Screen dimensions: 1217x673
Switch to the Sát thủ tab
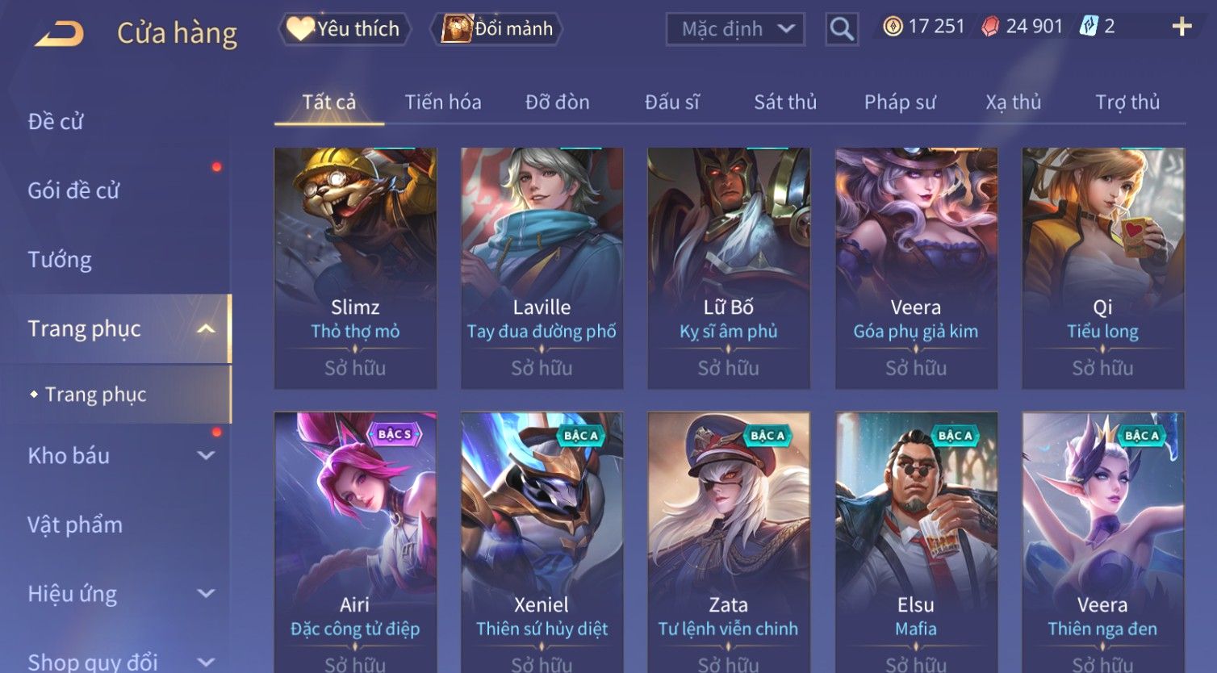point(785,102)
